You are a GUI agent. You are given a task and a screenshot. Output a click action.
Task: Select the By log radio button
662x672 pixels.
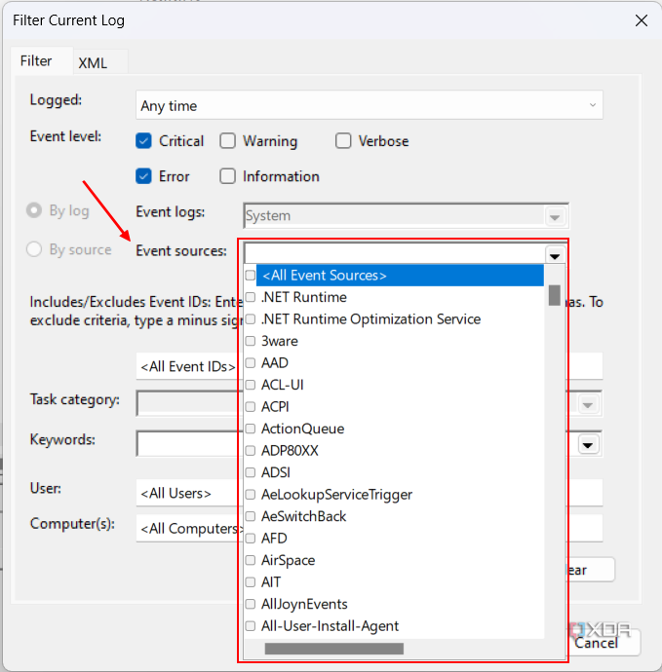[x=34, y=210]
